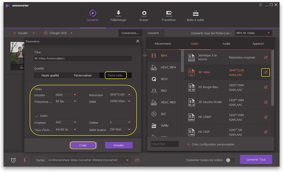
Task: Expand the Taux d'éch 44100 Hz dropdown
Action: click(66, 129)
